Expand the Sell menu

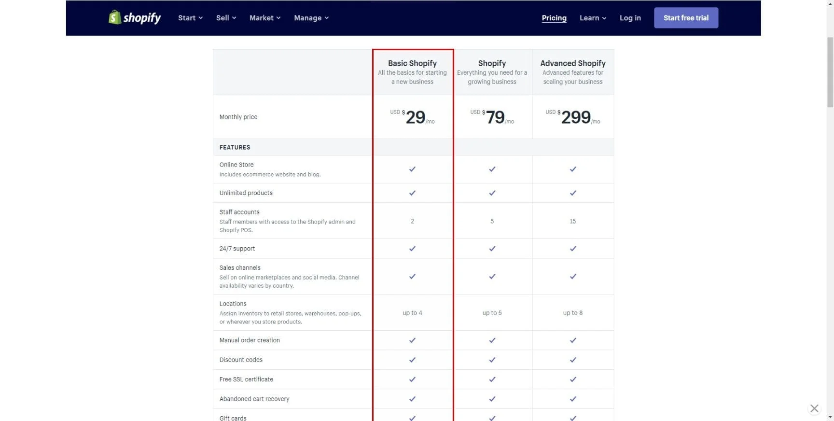[x=226, y=18]
